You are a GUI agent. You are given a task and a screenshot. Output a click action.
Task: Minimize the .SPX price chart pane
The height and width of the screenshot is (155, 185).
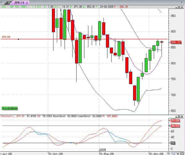pos(176,7)
